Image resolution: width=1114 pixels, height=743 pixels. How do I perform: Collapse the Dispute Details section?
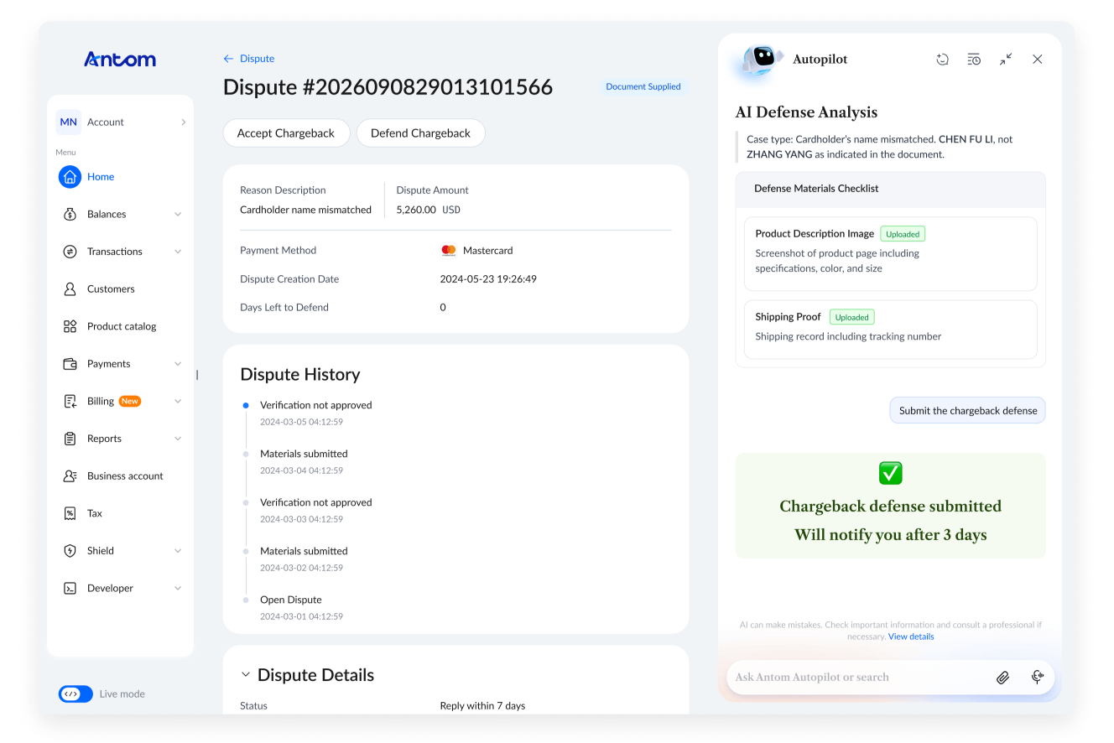(246, 675)
